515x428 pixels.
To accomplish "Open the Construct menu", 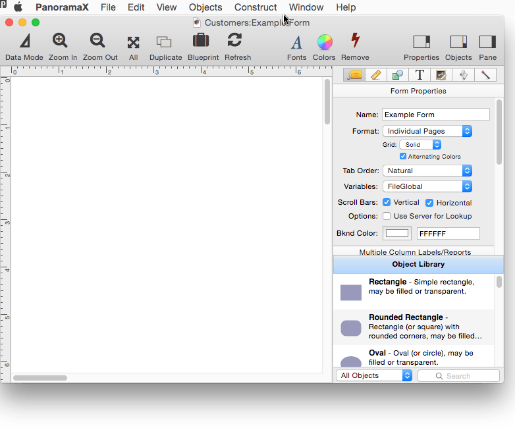I will [256, 7].
